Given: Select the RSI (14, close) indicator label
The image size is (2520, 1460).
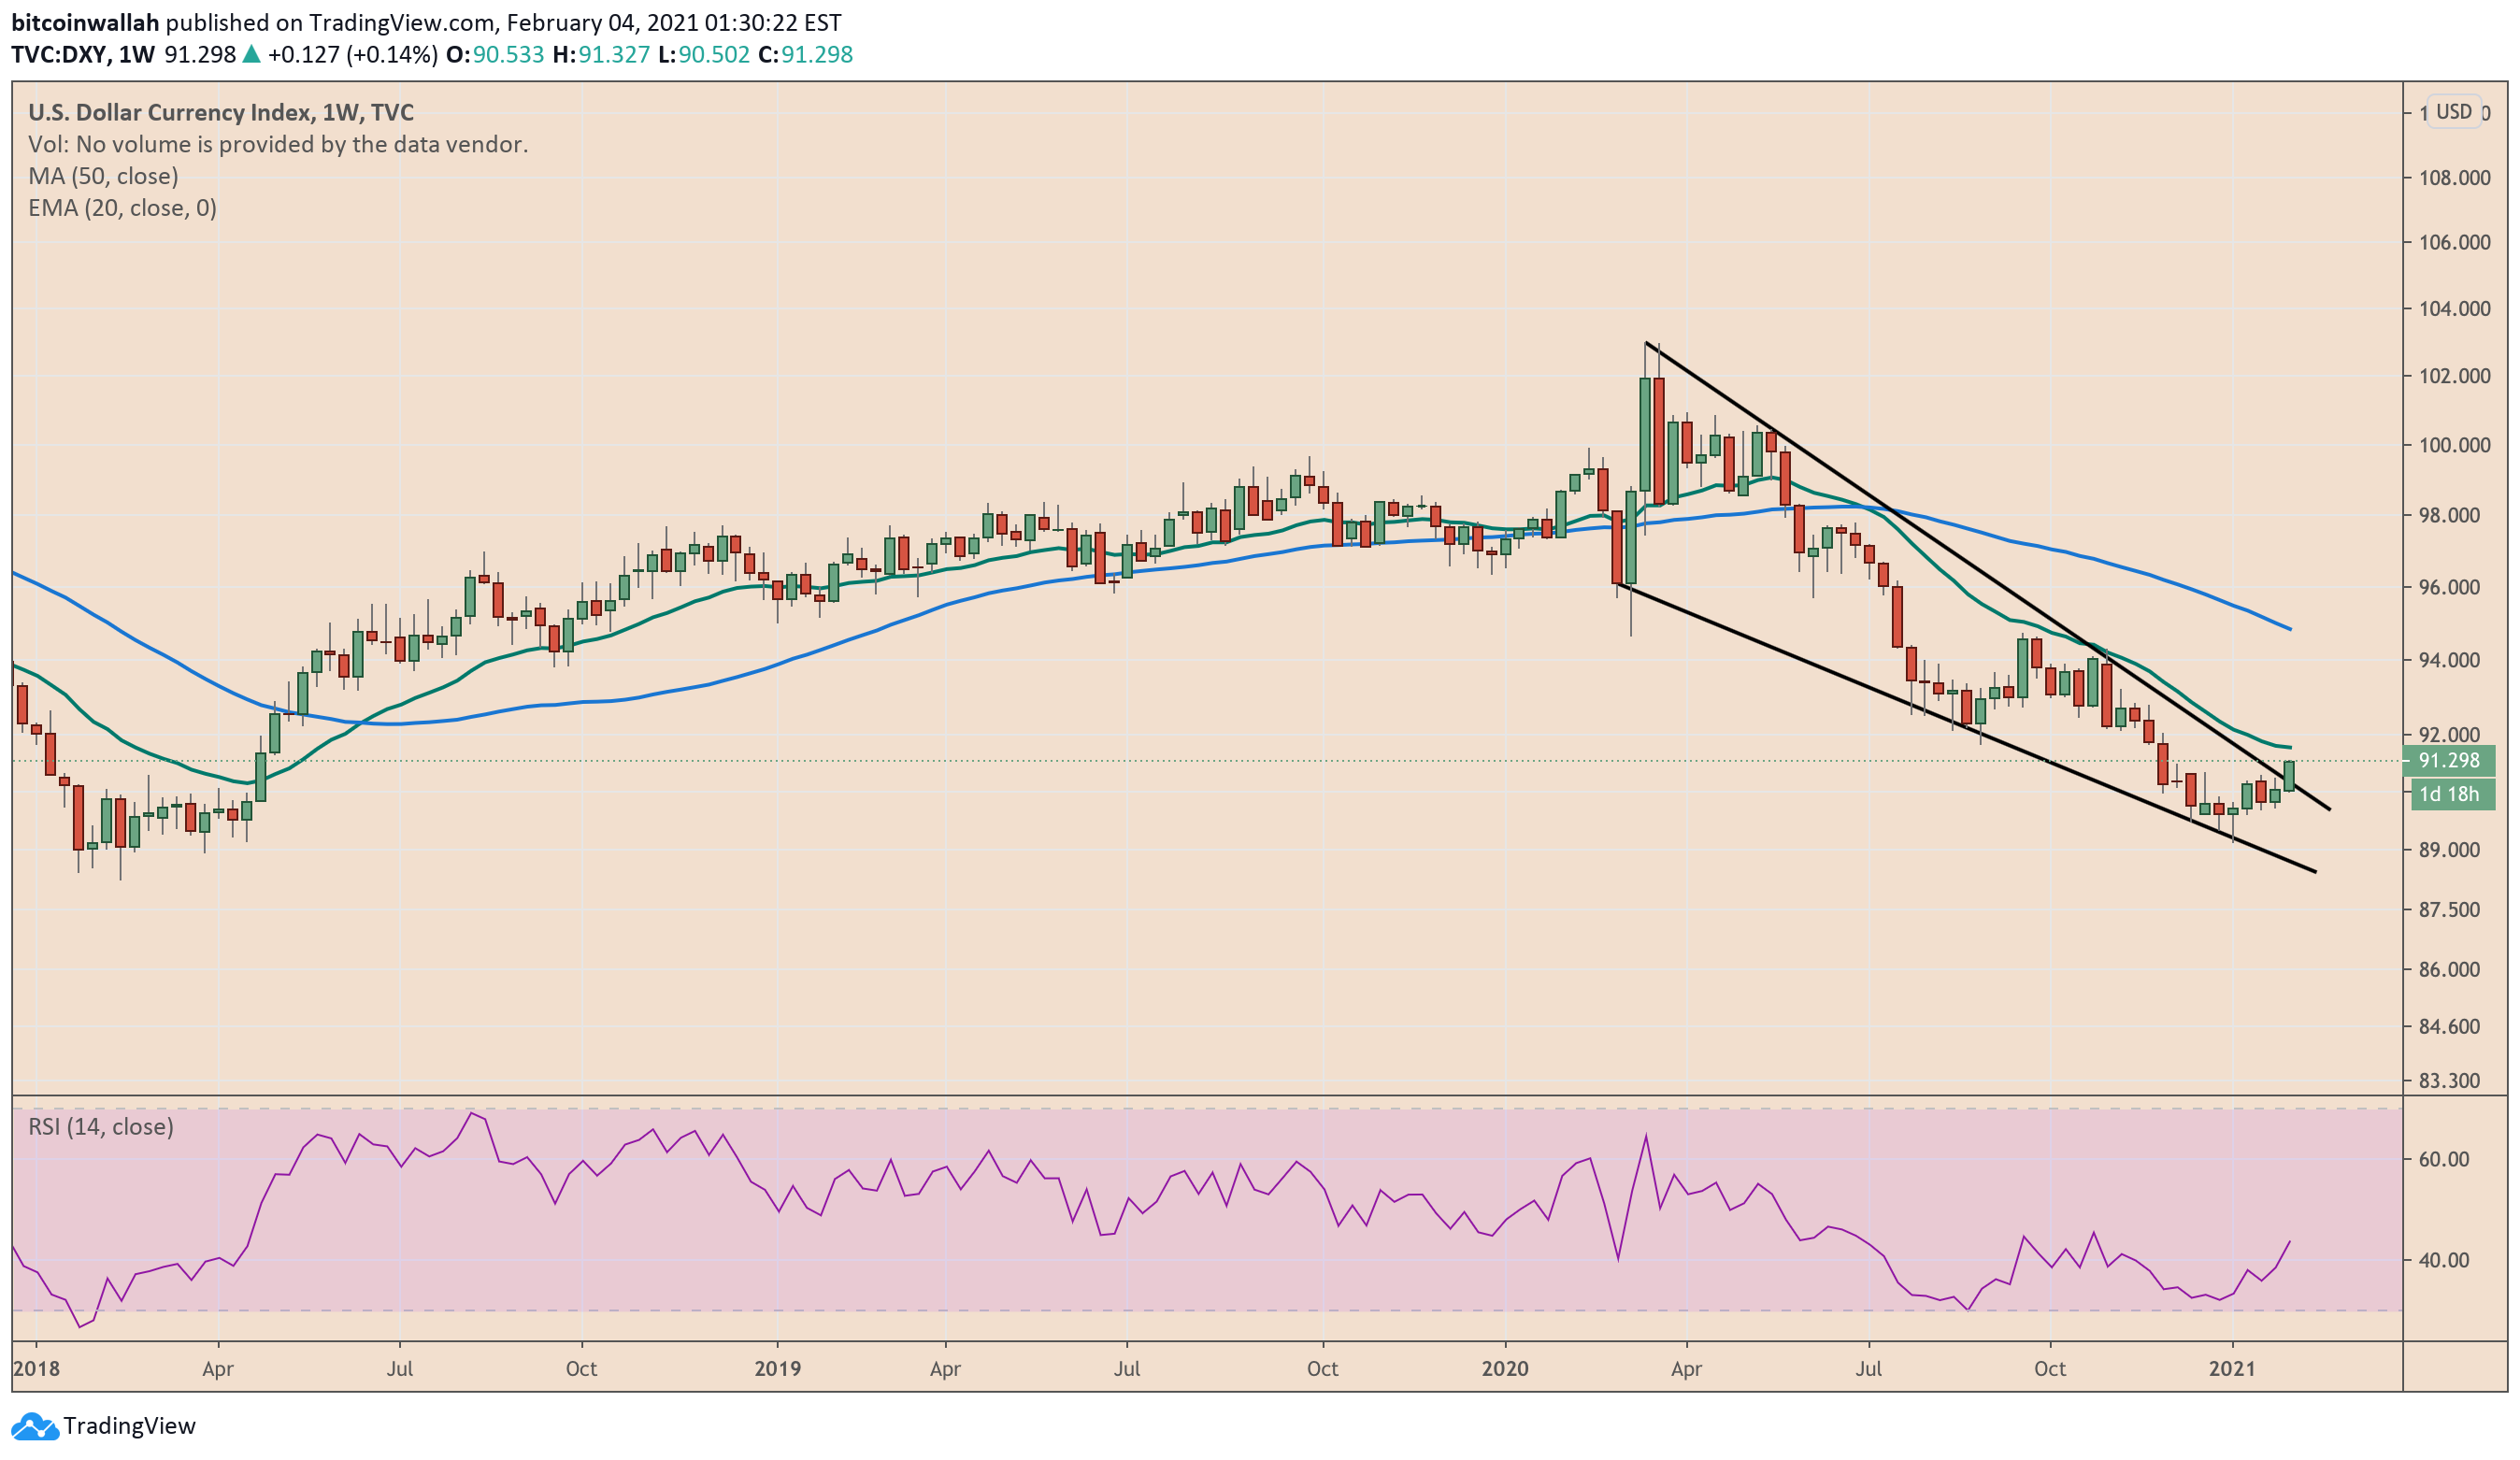Looking at the screenshot, I should pos(100,1128).
